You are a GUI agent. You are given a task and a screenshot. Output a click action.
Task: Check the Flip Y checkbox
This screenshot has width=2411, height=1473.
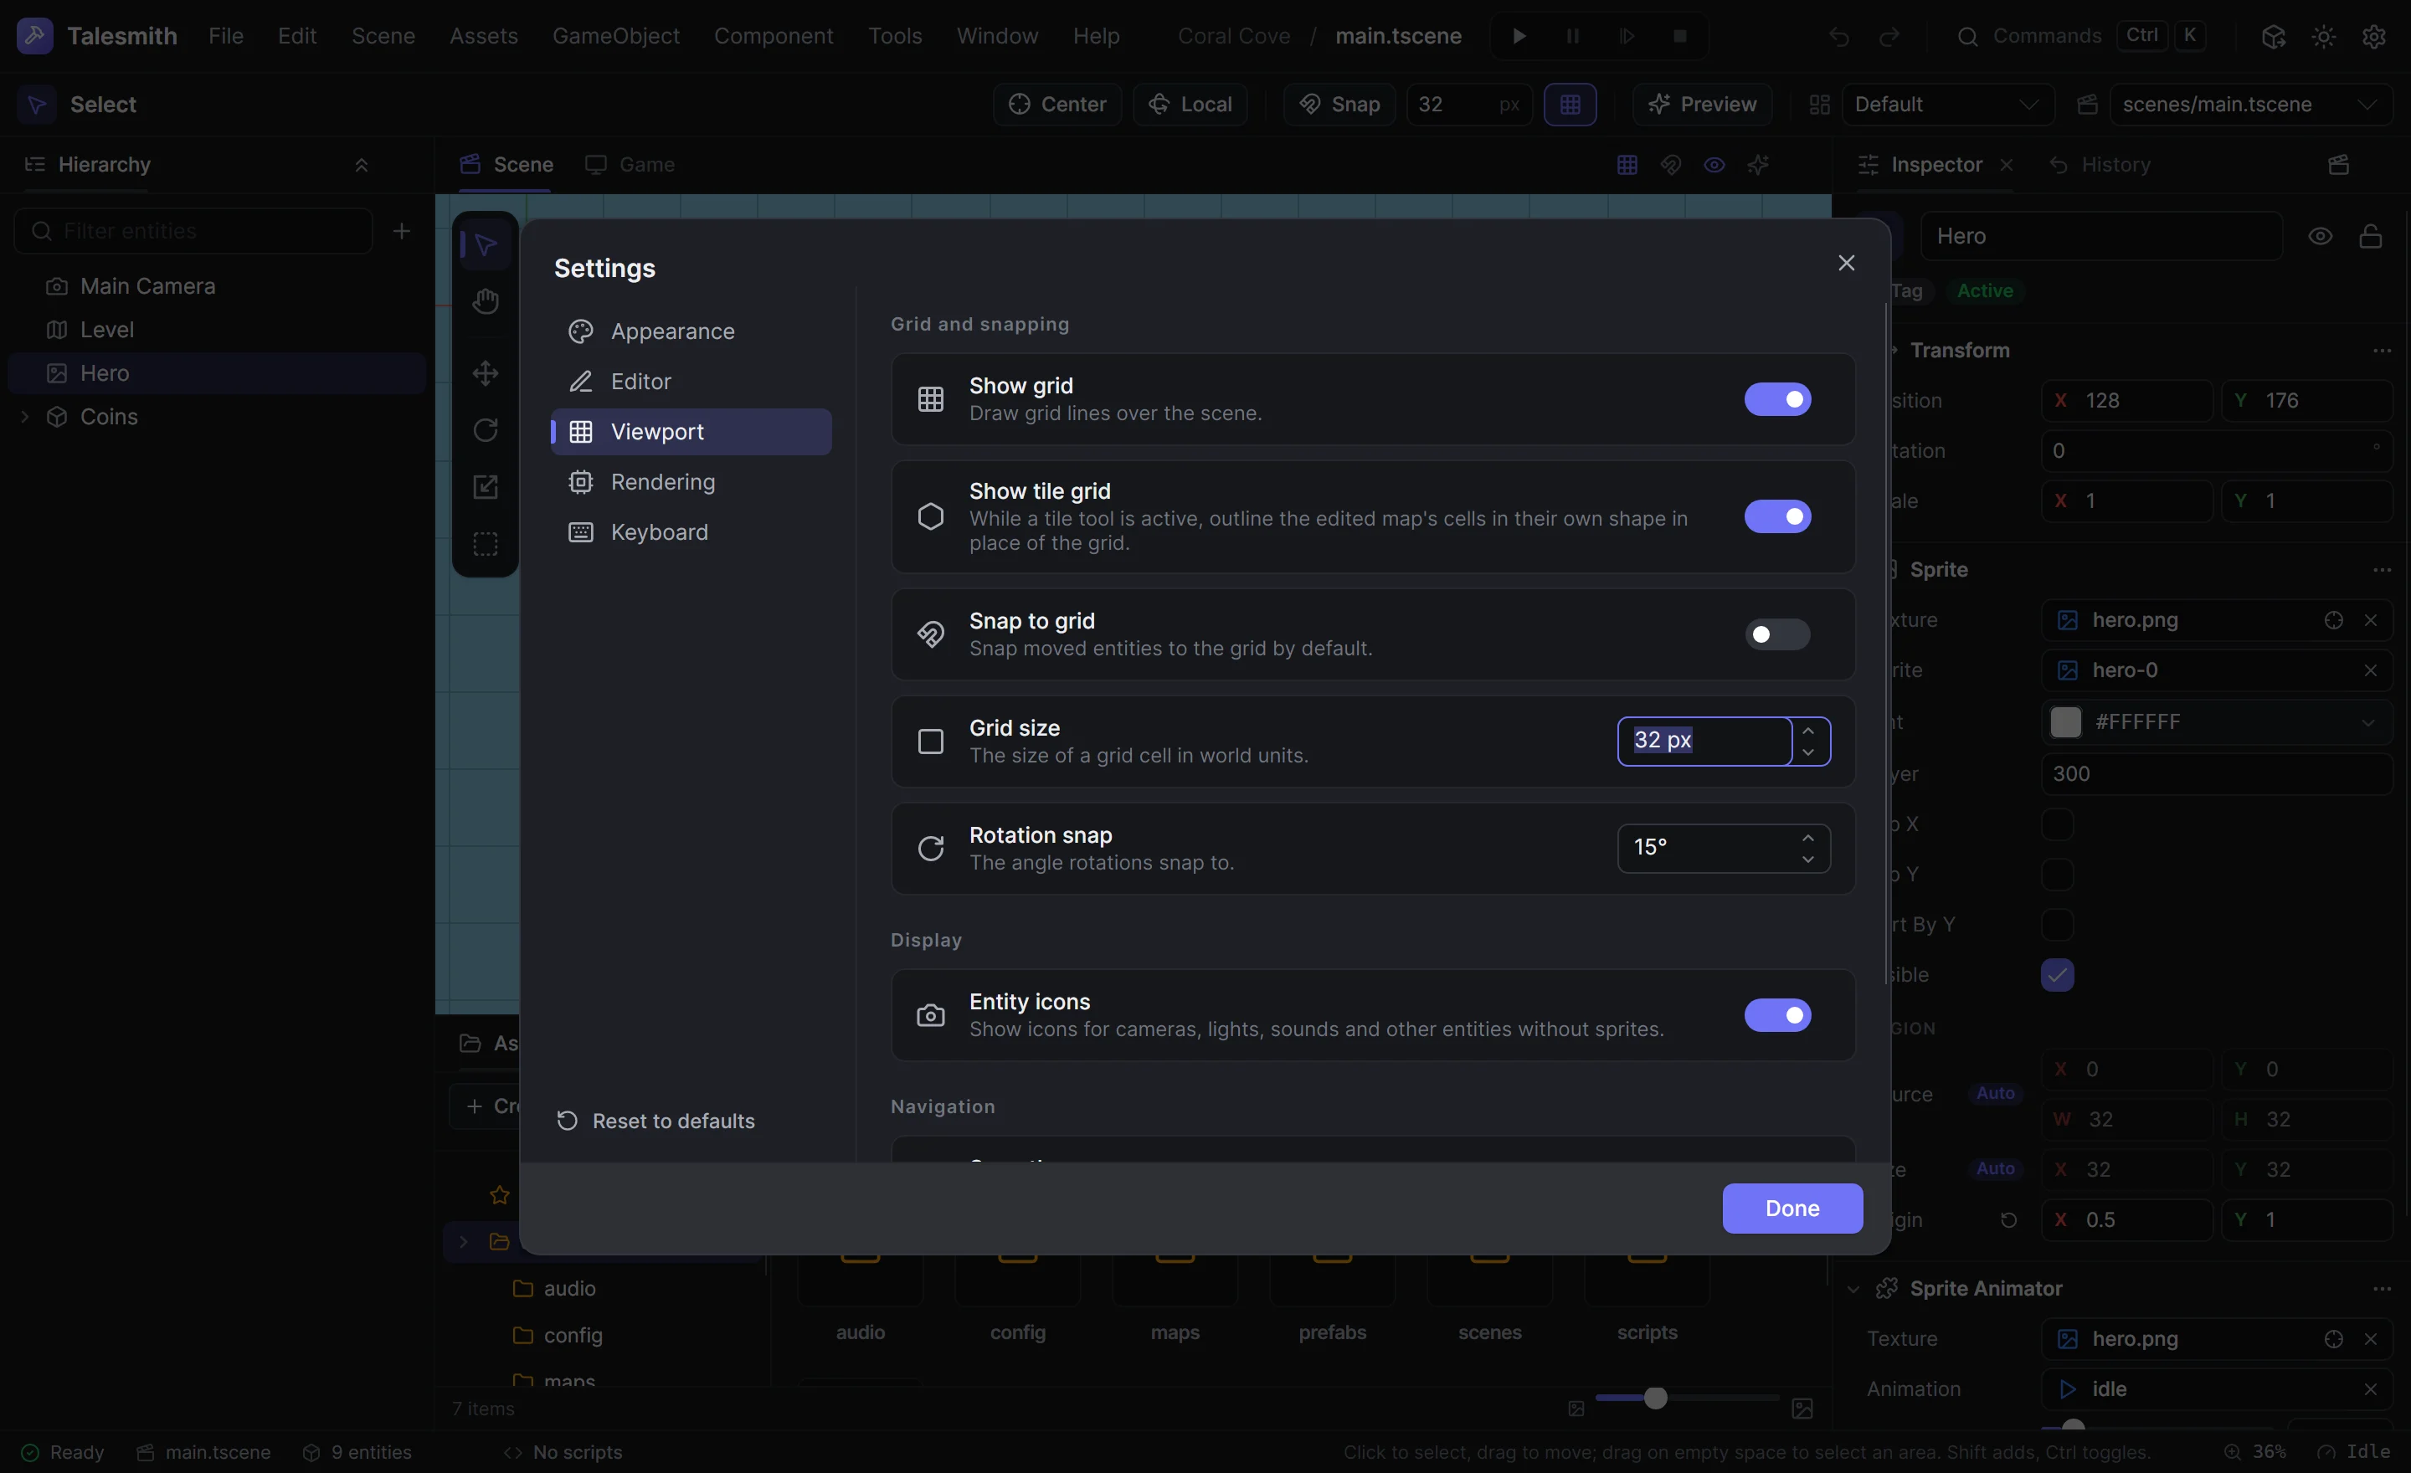coord(2057,874)
